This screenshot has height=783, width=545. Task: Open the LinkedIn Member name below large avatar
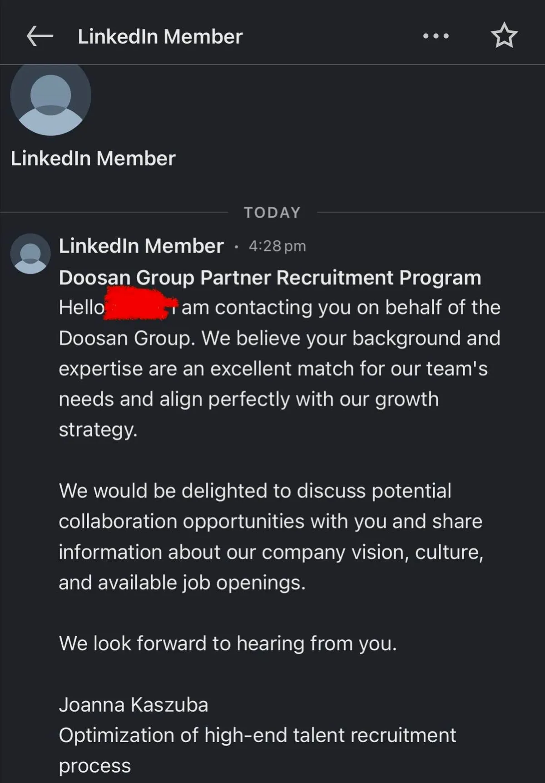[x=93, y=158]
